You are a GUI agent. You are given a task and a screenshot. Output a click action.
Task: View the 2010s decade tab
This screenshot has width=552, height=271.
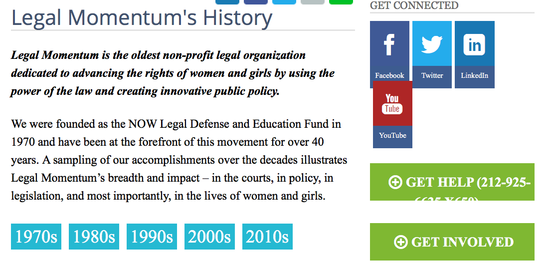(267, 237)
